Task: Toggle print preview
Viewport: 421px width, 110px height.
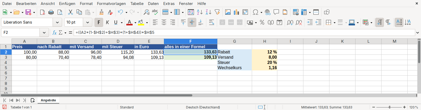Action: click(60, 12)
